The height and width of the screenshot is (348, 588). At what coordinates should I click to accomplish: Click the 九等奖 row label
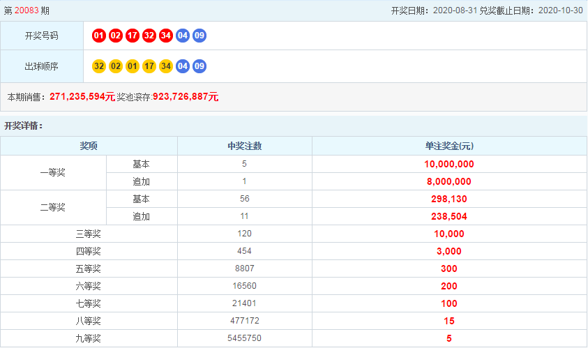pyautogui.click(x=89, y=339)
